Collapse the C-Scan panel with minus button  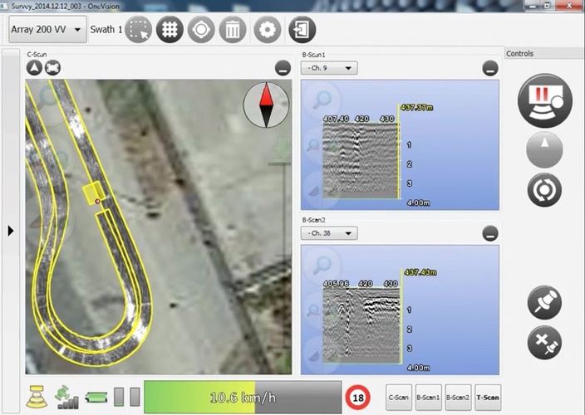(283, 69)
